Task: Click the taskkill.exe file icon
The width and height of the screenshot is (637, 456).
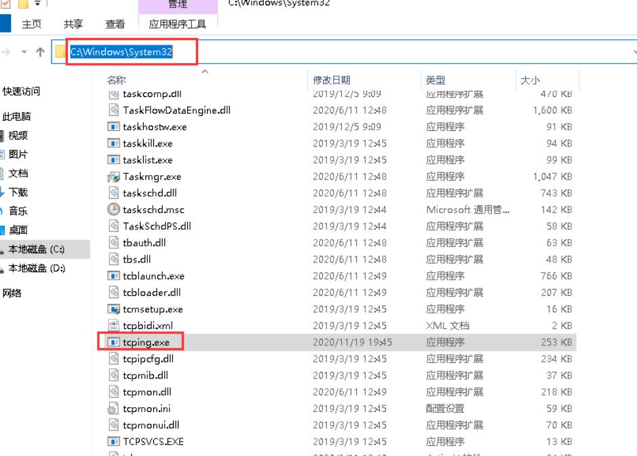Action: click(113, 143)
